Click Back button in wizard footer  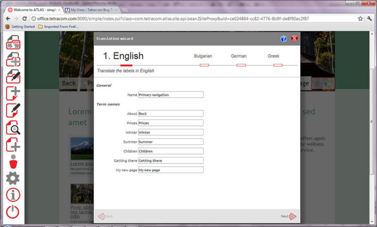pos(106,216)
